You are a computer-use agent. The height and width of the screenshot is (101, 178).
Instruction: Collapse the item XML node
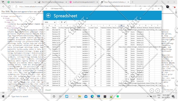point(3,18)
